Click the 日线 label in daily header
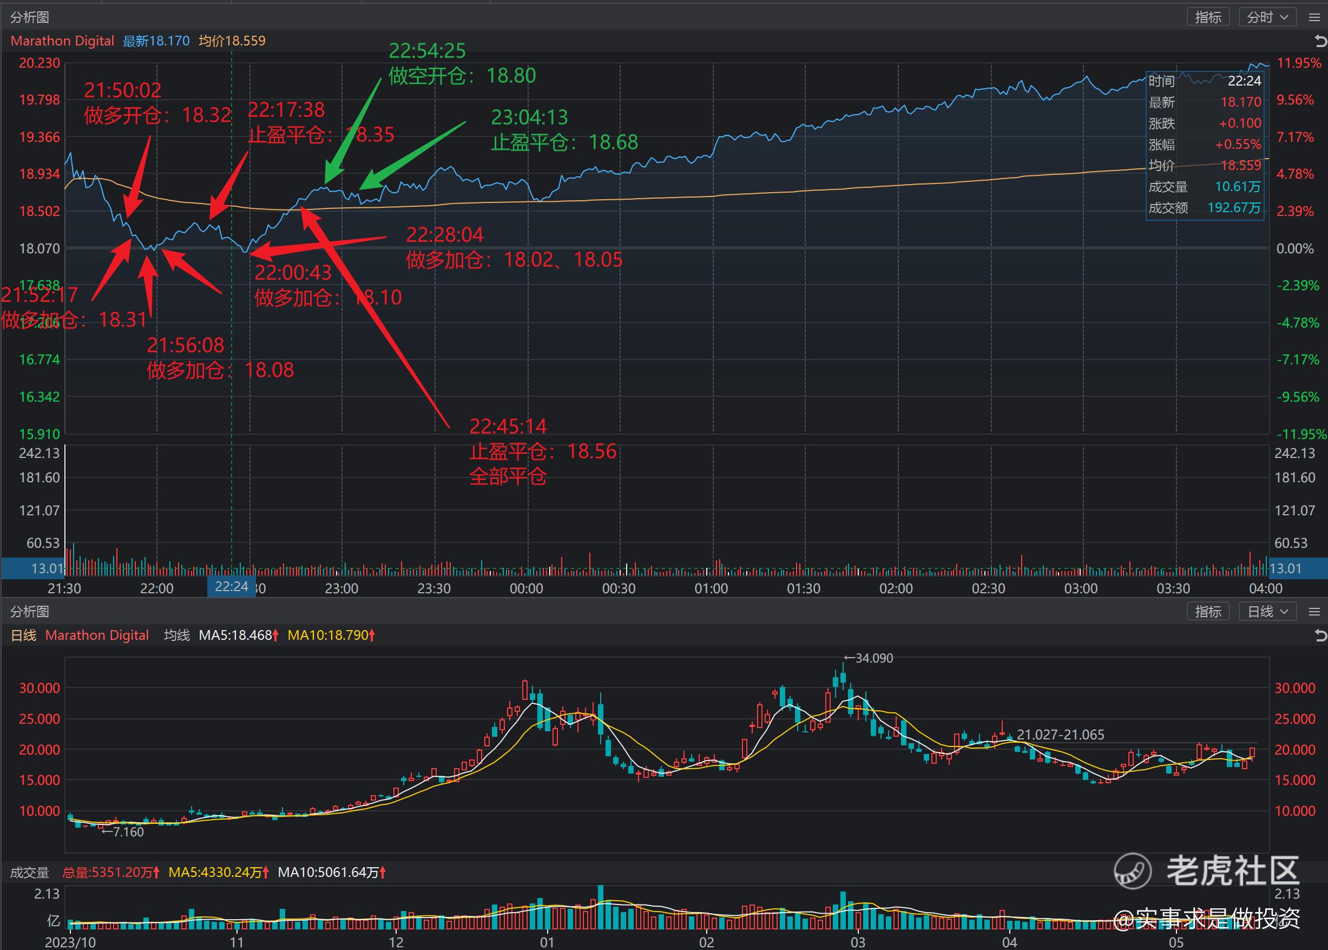Screen dimensions: 1328x950 click(x=23, y=635)
